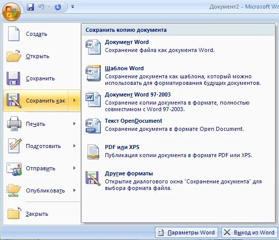Expand the Печать submenu arrow
This screenshot has height=240, width=279.
point(74,124)
